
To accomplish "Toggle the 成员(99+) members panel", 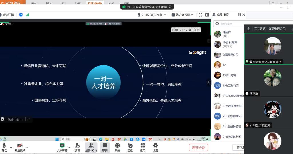I will [x=91, y=147].
